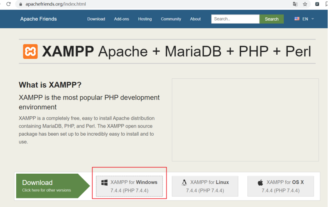Expand the EN language dropdown arrow

[x=313, y=19]
